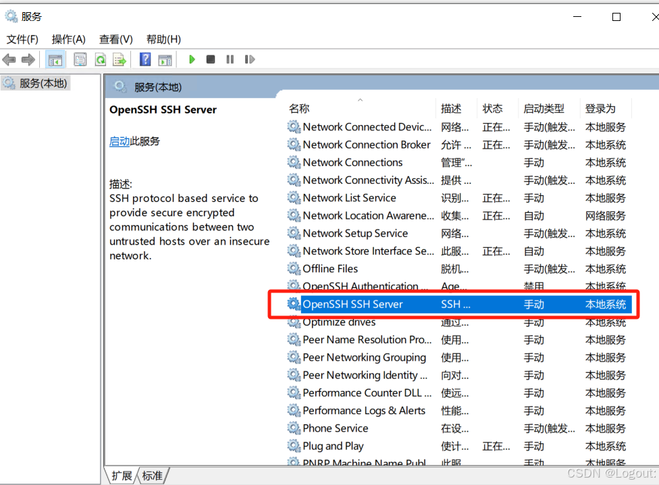Switch to the 扩展 tab

point(122,476)
